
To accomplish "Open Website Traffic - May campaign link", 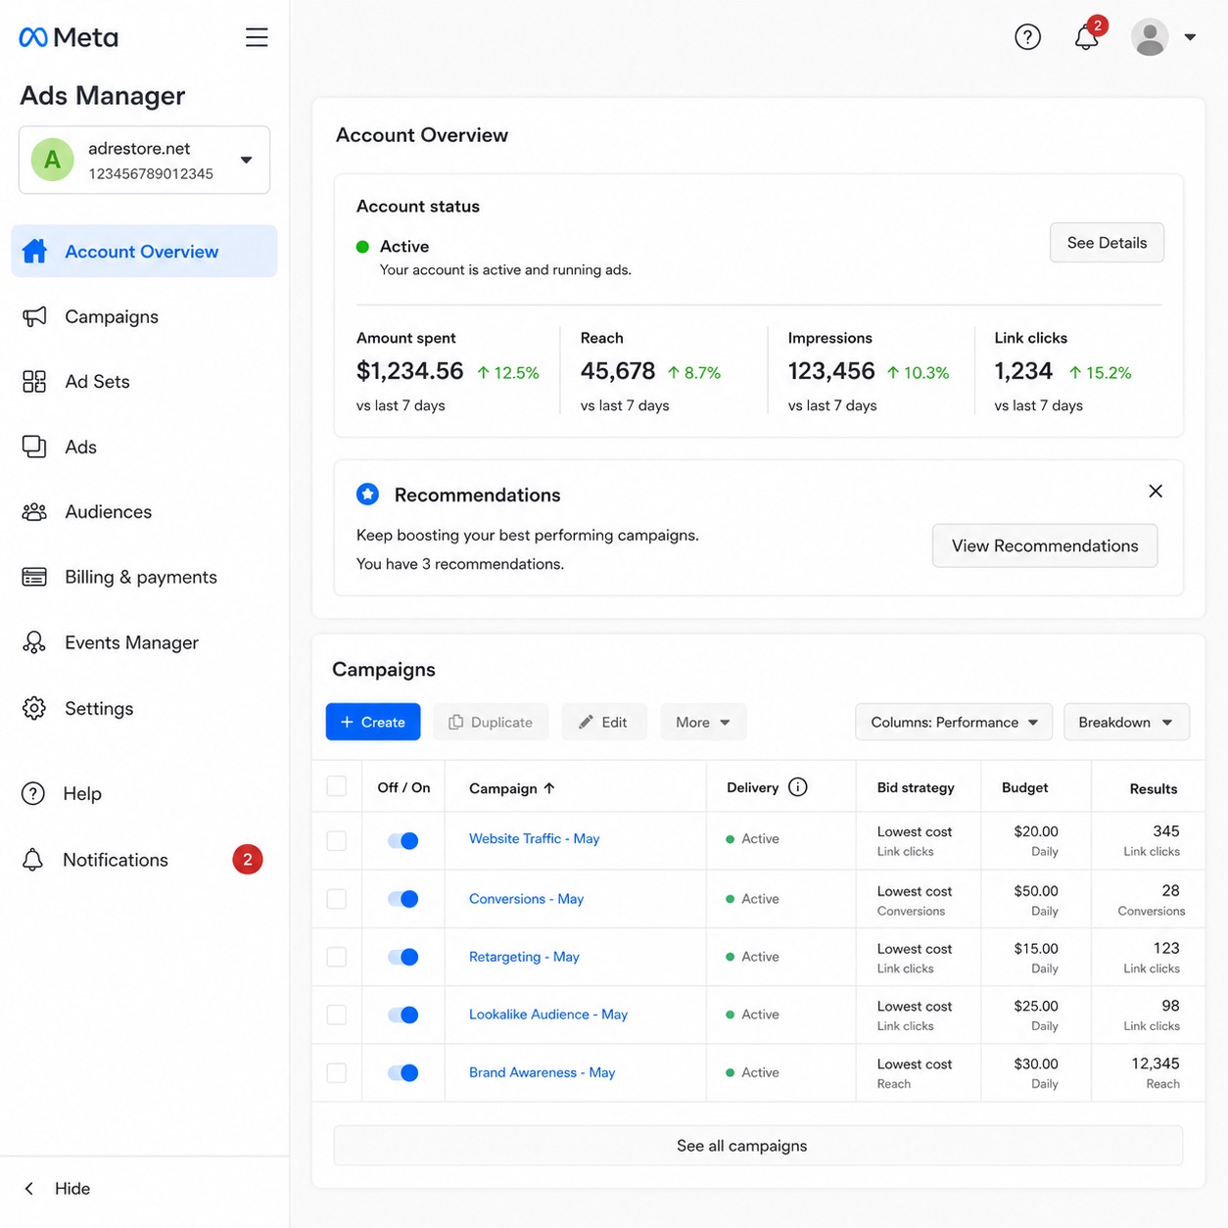I will 534,838.
